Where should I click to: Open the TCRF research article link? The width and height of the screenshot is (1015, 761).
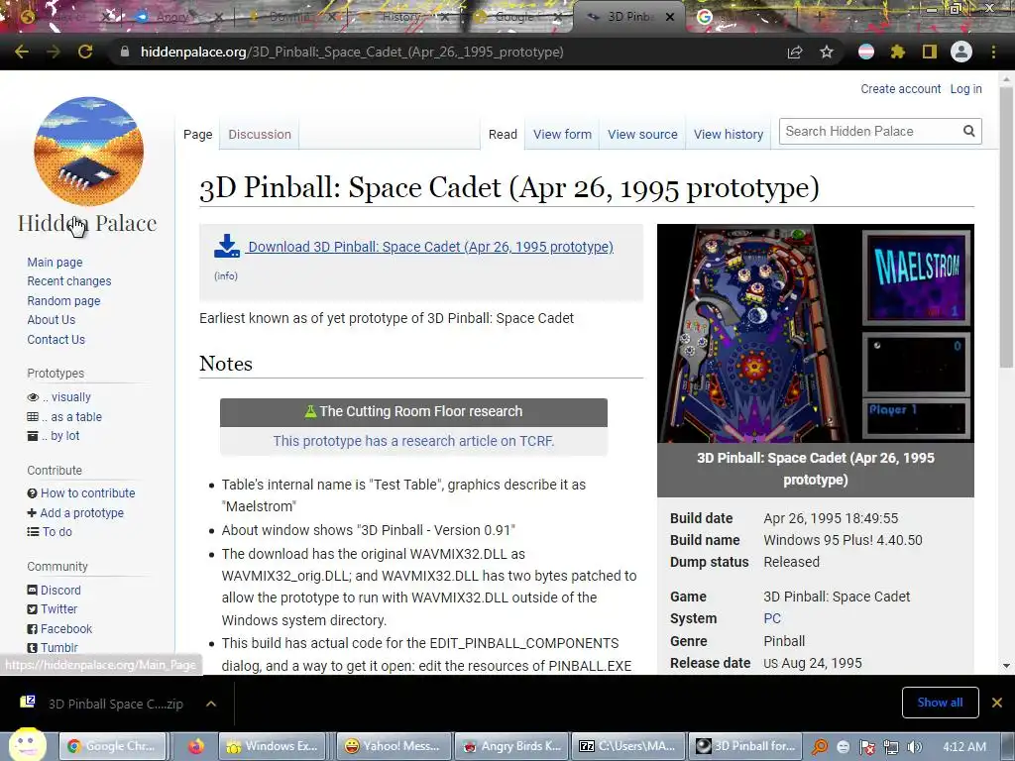(413, 441)
